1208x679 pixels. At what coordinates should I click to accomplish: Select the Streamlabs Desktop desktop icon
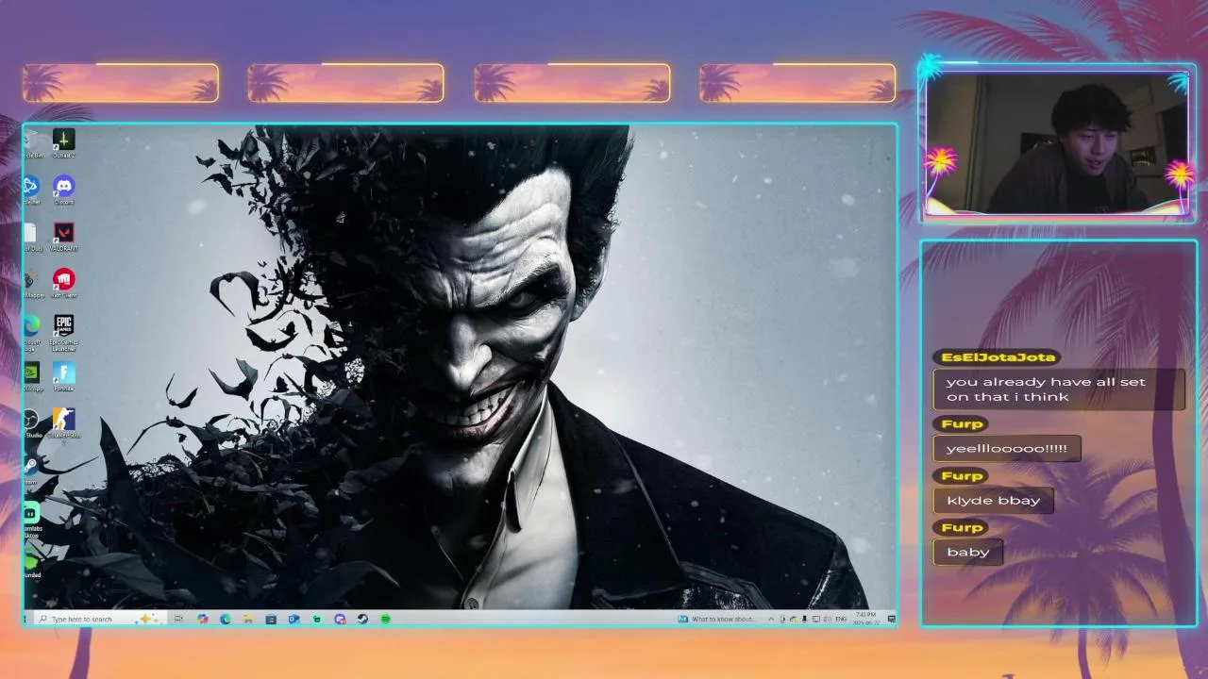pyautogui.click(x=32, y=520)
